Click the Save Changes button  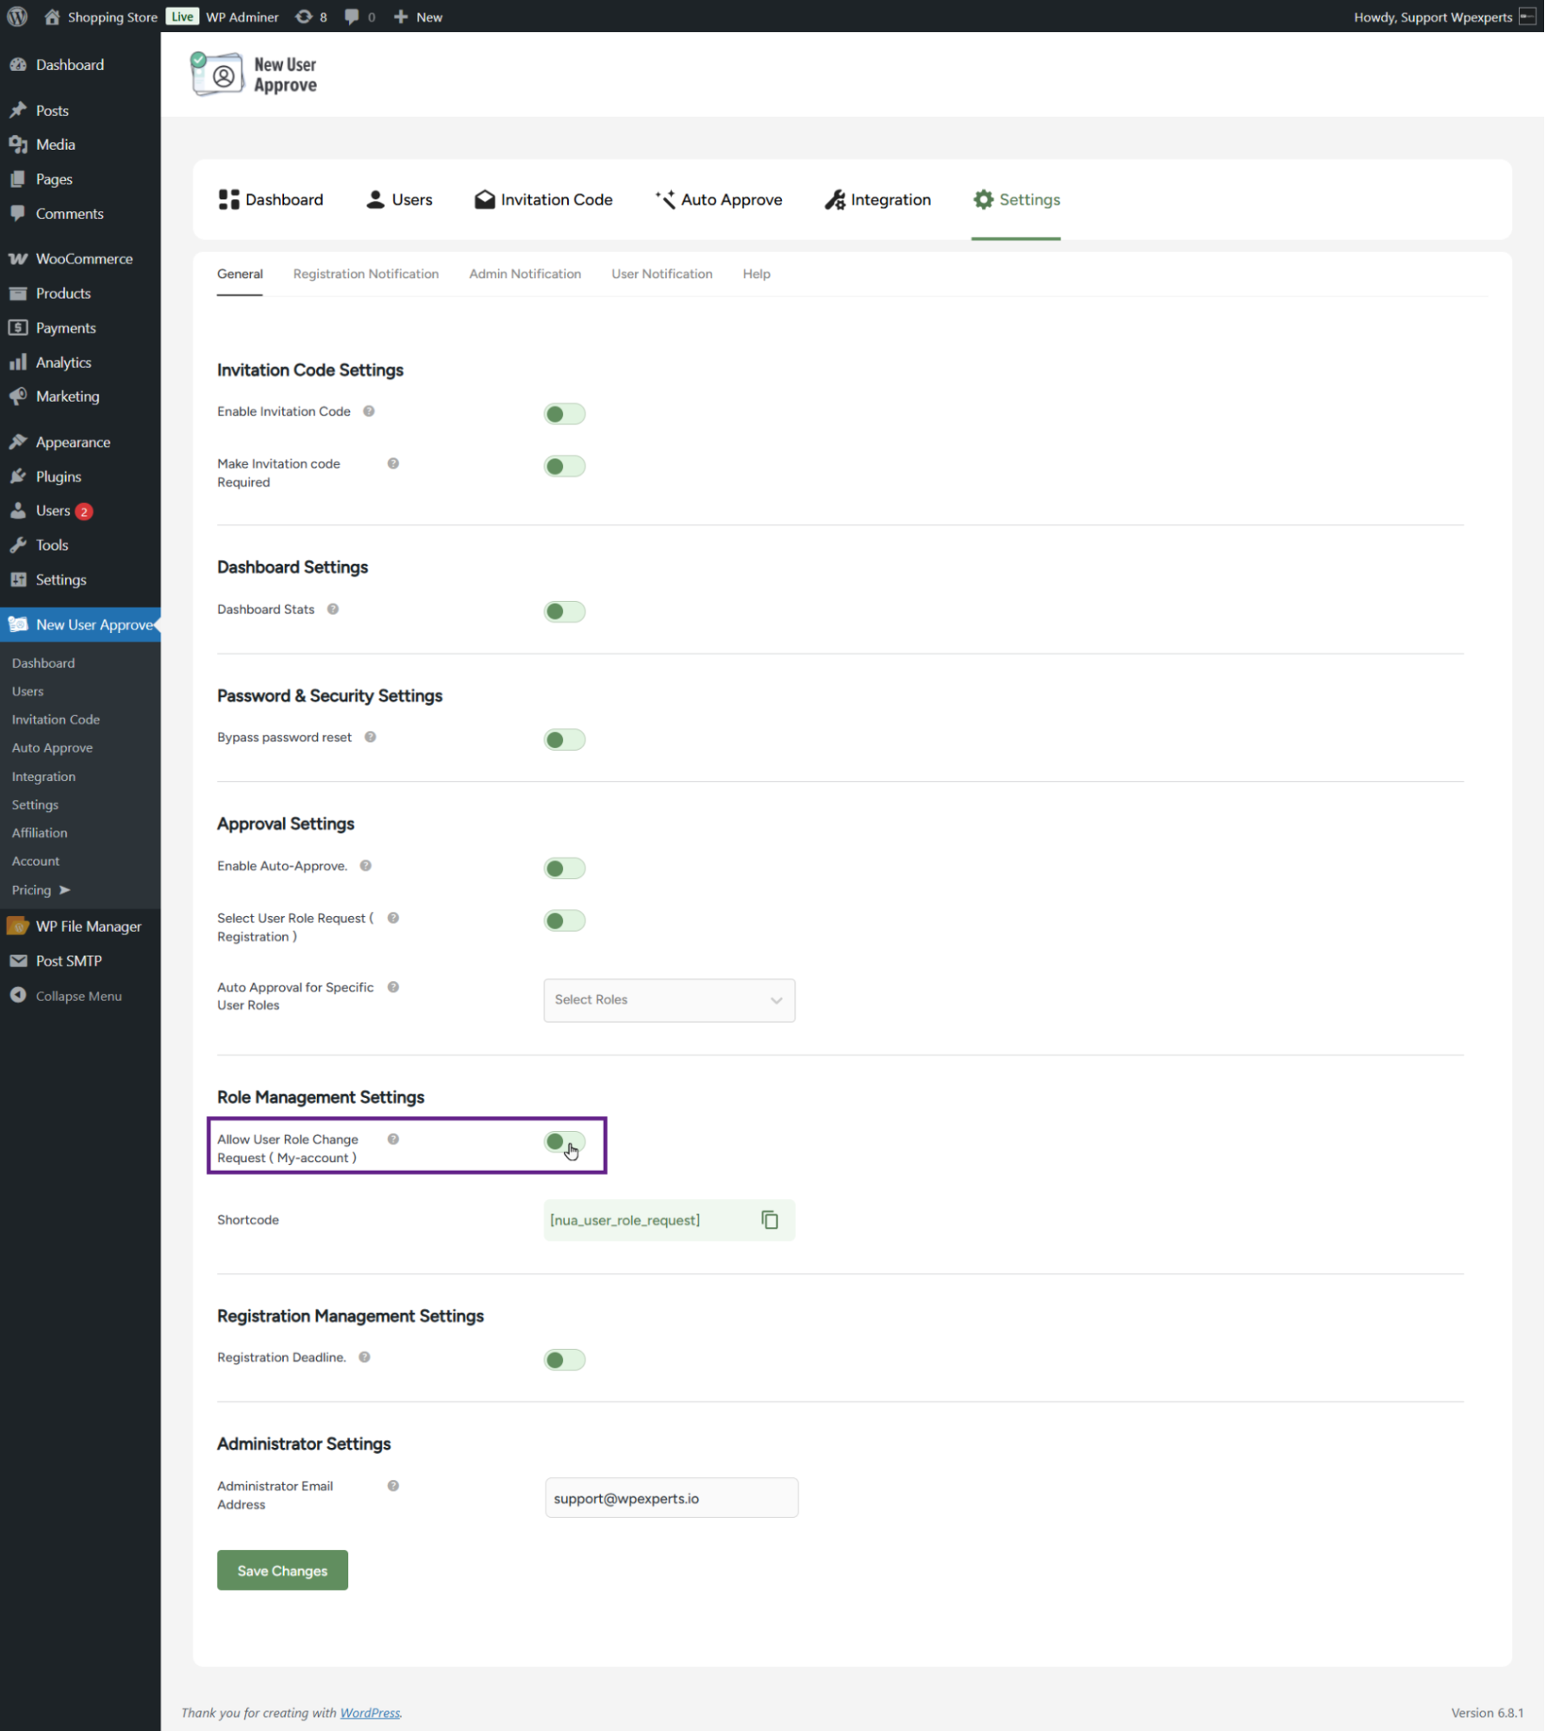pyautogui.click(x=282, y=1571)
